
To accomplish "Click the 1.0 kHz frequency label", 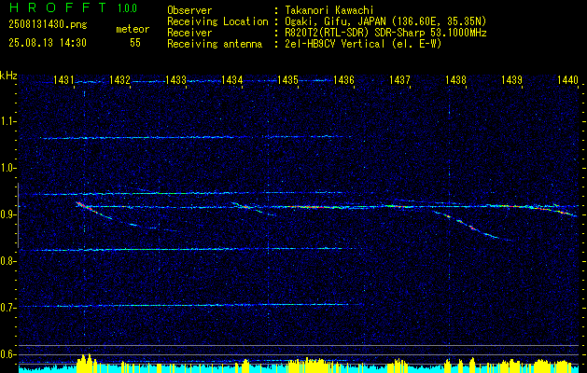I will point(7,168).
